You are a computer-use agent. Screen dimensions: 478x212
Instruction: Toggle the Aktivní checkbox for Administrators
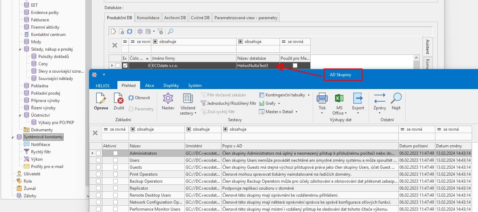click(x=115, y=153)
